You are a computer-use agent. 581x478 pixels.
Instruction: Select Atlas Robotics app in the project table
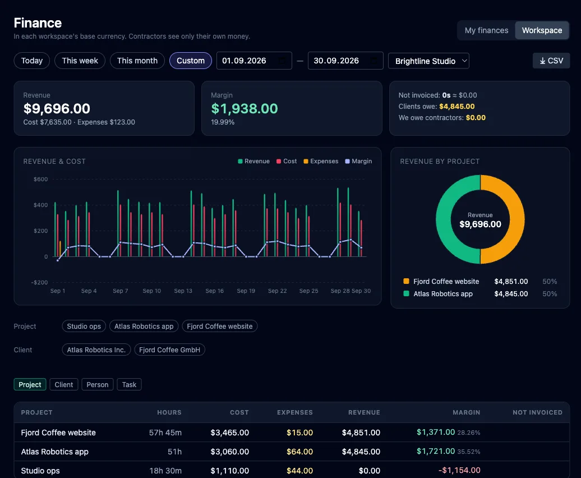click(x=55, y=452)
